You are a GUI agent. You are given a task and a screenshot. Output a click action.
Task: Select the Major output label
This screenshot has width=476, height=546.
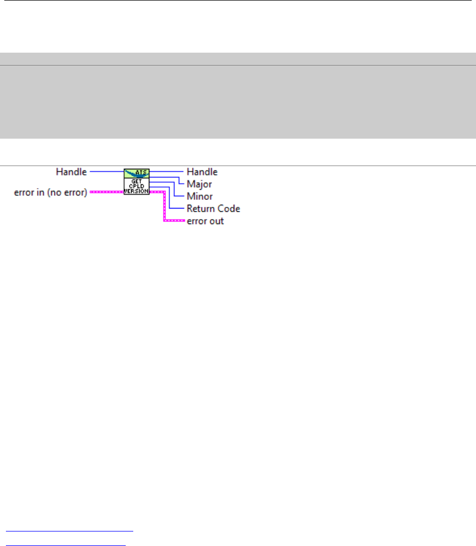coord(199,184)
